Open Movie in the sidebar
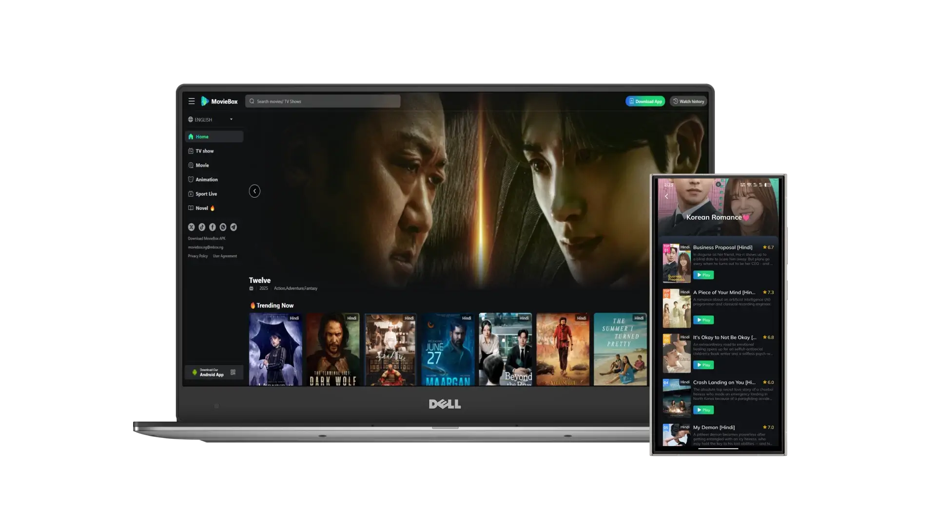The width and height of the screenshot is (936, 526). (x=214, y=165)
